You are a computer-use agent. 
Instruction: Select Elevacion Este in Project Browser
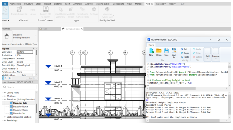point(20,103)
